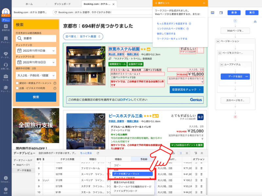Screen dimensions: 262x196
Task: Save 旅寛ホステル祇園 to wishlist heart
Action: [x=102, y=50]
